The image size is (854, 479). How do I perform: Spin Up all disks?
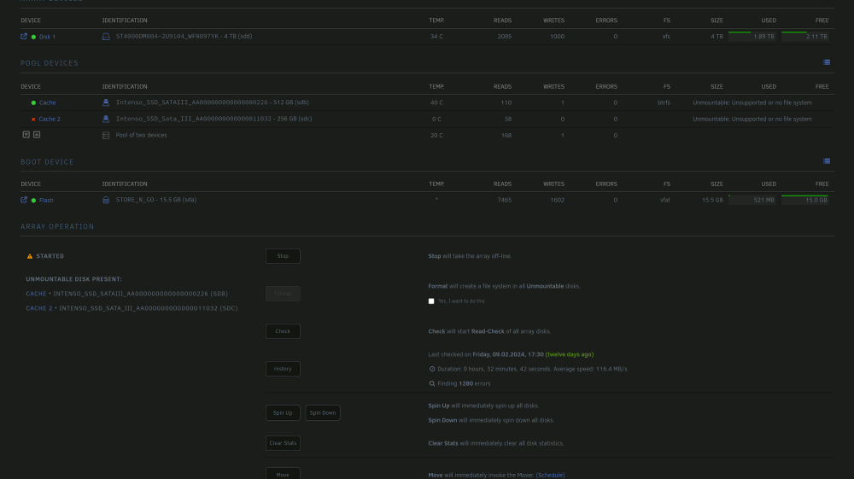coord(283,412)
